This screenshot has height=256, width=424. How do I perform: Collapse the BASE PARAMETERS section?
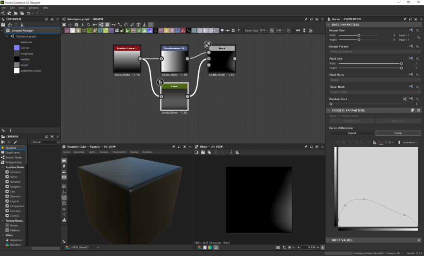(x=328, y=24)
